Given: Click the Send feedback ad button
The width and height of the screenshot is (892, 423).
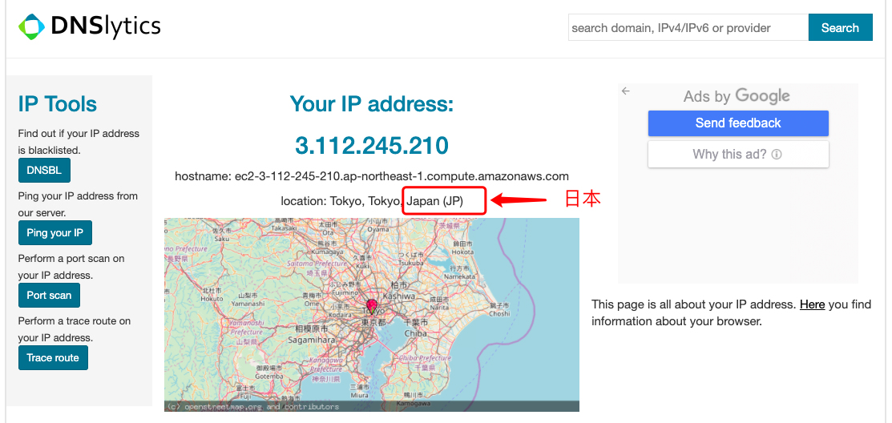Looking at the screenshot, I should pos(738,123).
